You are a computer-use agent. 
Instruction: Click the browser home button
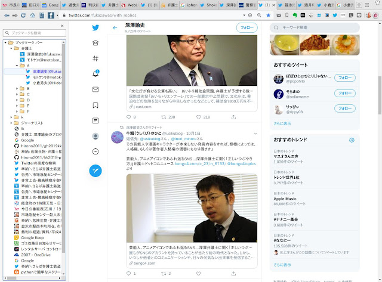coord(32,16)
